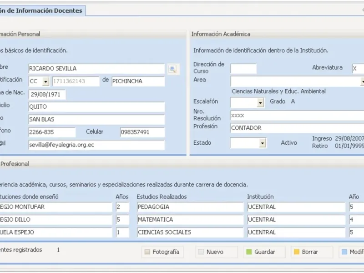Click the Activo status text
364x273 pixels.
pyautogui.click(x=289, y=143)
